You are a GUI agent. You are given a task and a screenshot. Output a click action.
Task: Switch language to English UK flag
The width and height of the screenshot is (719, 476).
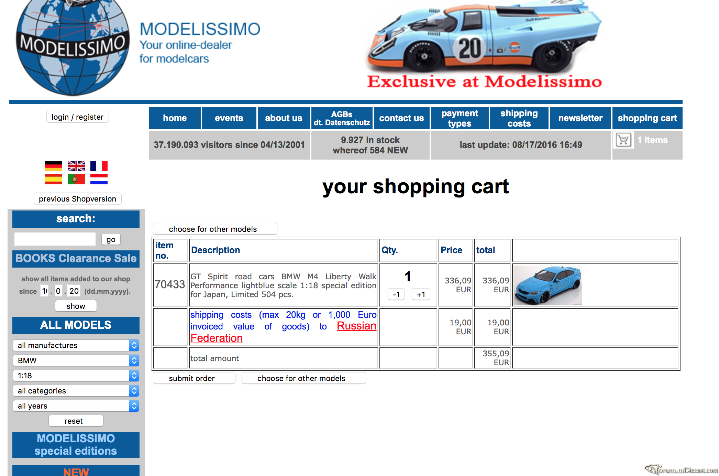pyautogui.click(x=76, y=166)
